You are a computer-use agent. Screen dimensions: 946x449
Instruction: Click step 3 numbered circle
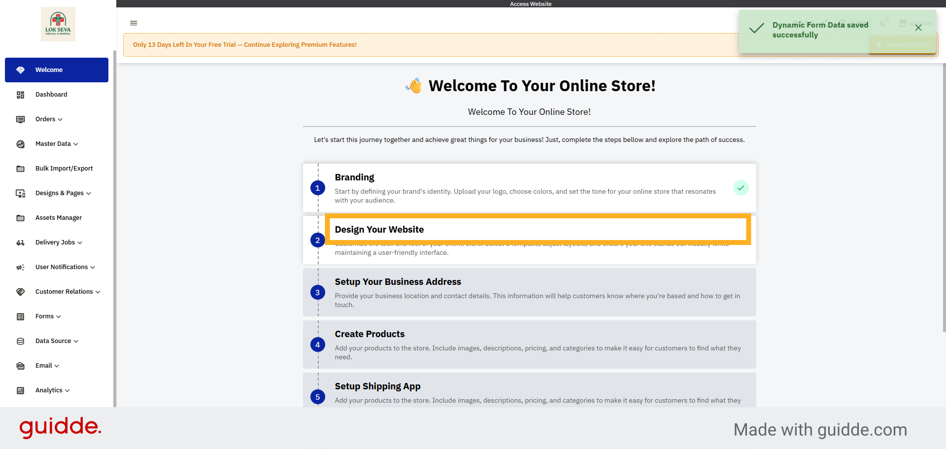click(x=318, y=292)
